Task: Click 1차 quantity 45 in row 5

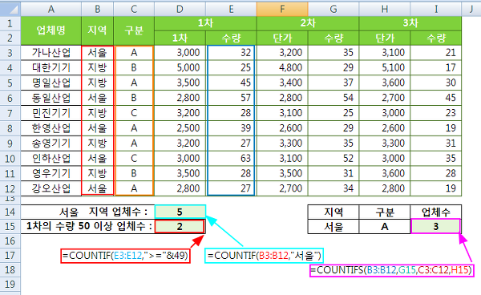Action: [x=231, y=83]
